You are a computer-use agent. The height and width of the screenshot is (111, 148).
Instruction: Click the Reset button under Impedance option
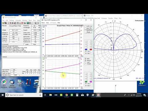(x=88, y=32)
